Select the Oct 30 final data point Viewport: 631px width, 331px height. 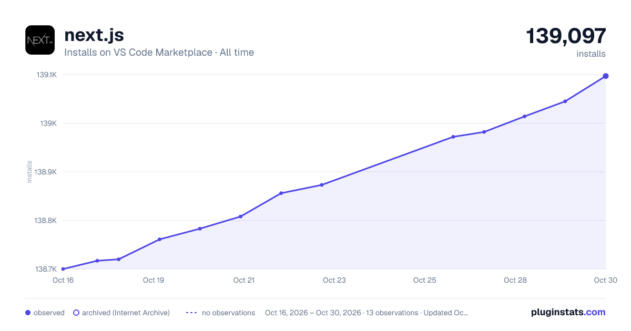click(x=606, y=76)
